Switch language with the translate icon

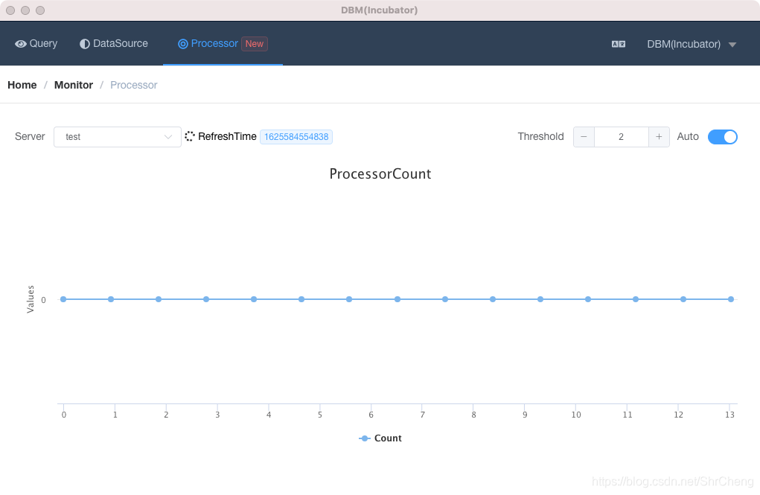pyautogui.click(x=619, y=44)
